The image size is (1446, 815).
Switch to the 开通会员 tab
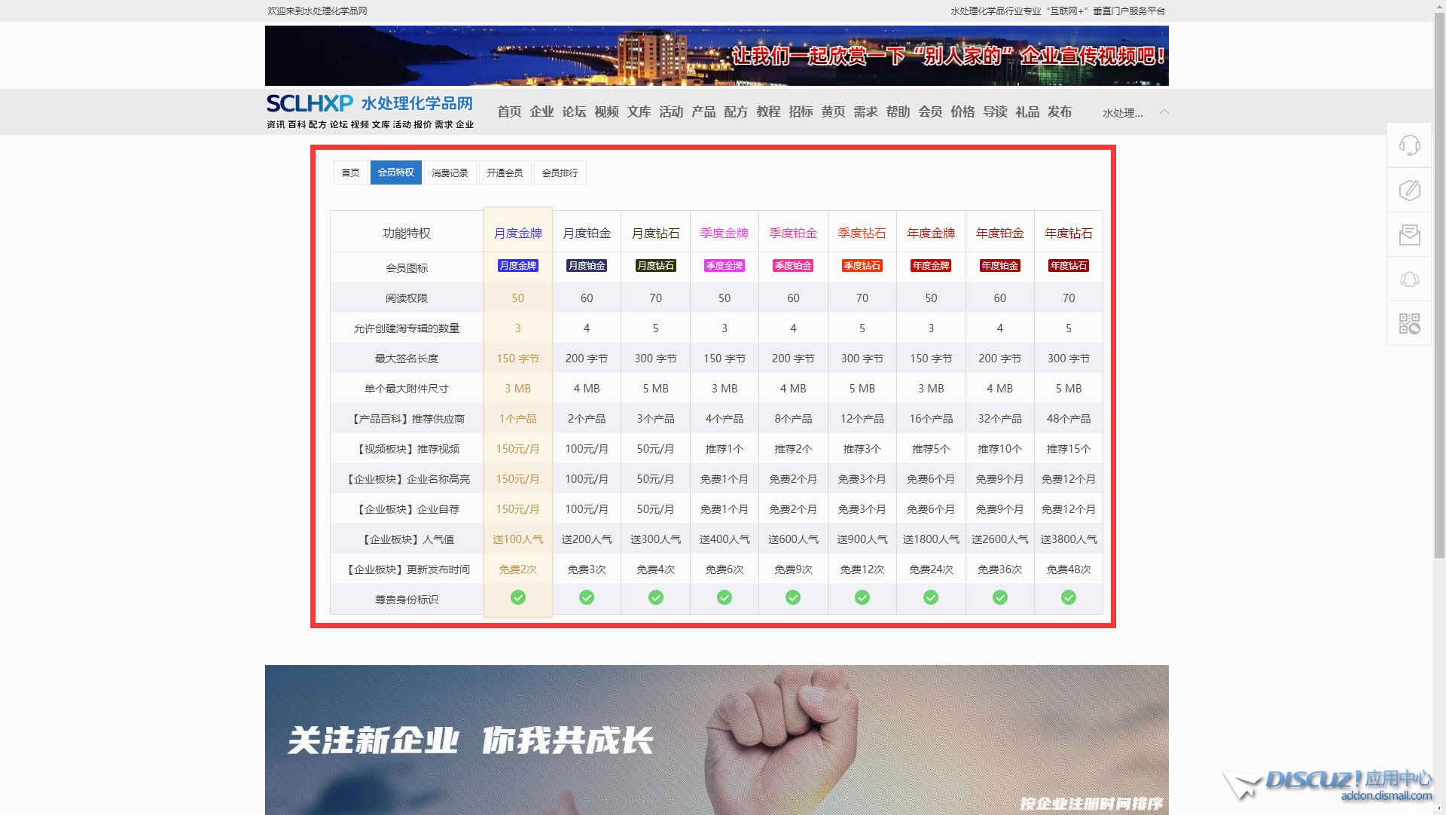504,172
